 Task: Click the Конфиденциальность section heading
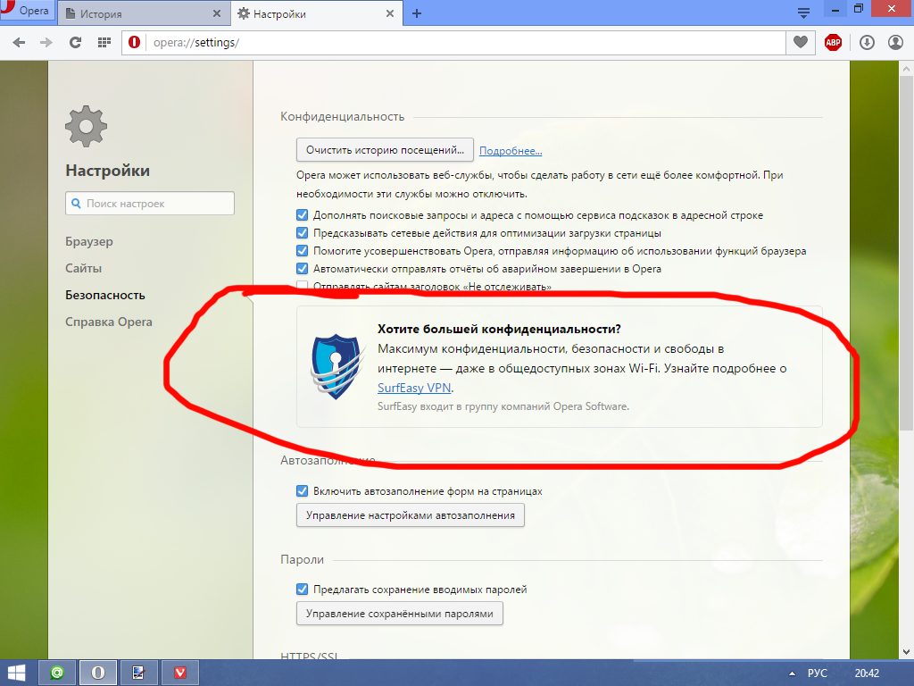pos(342,117)
